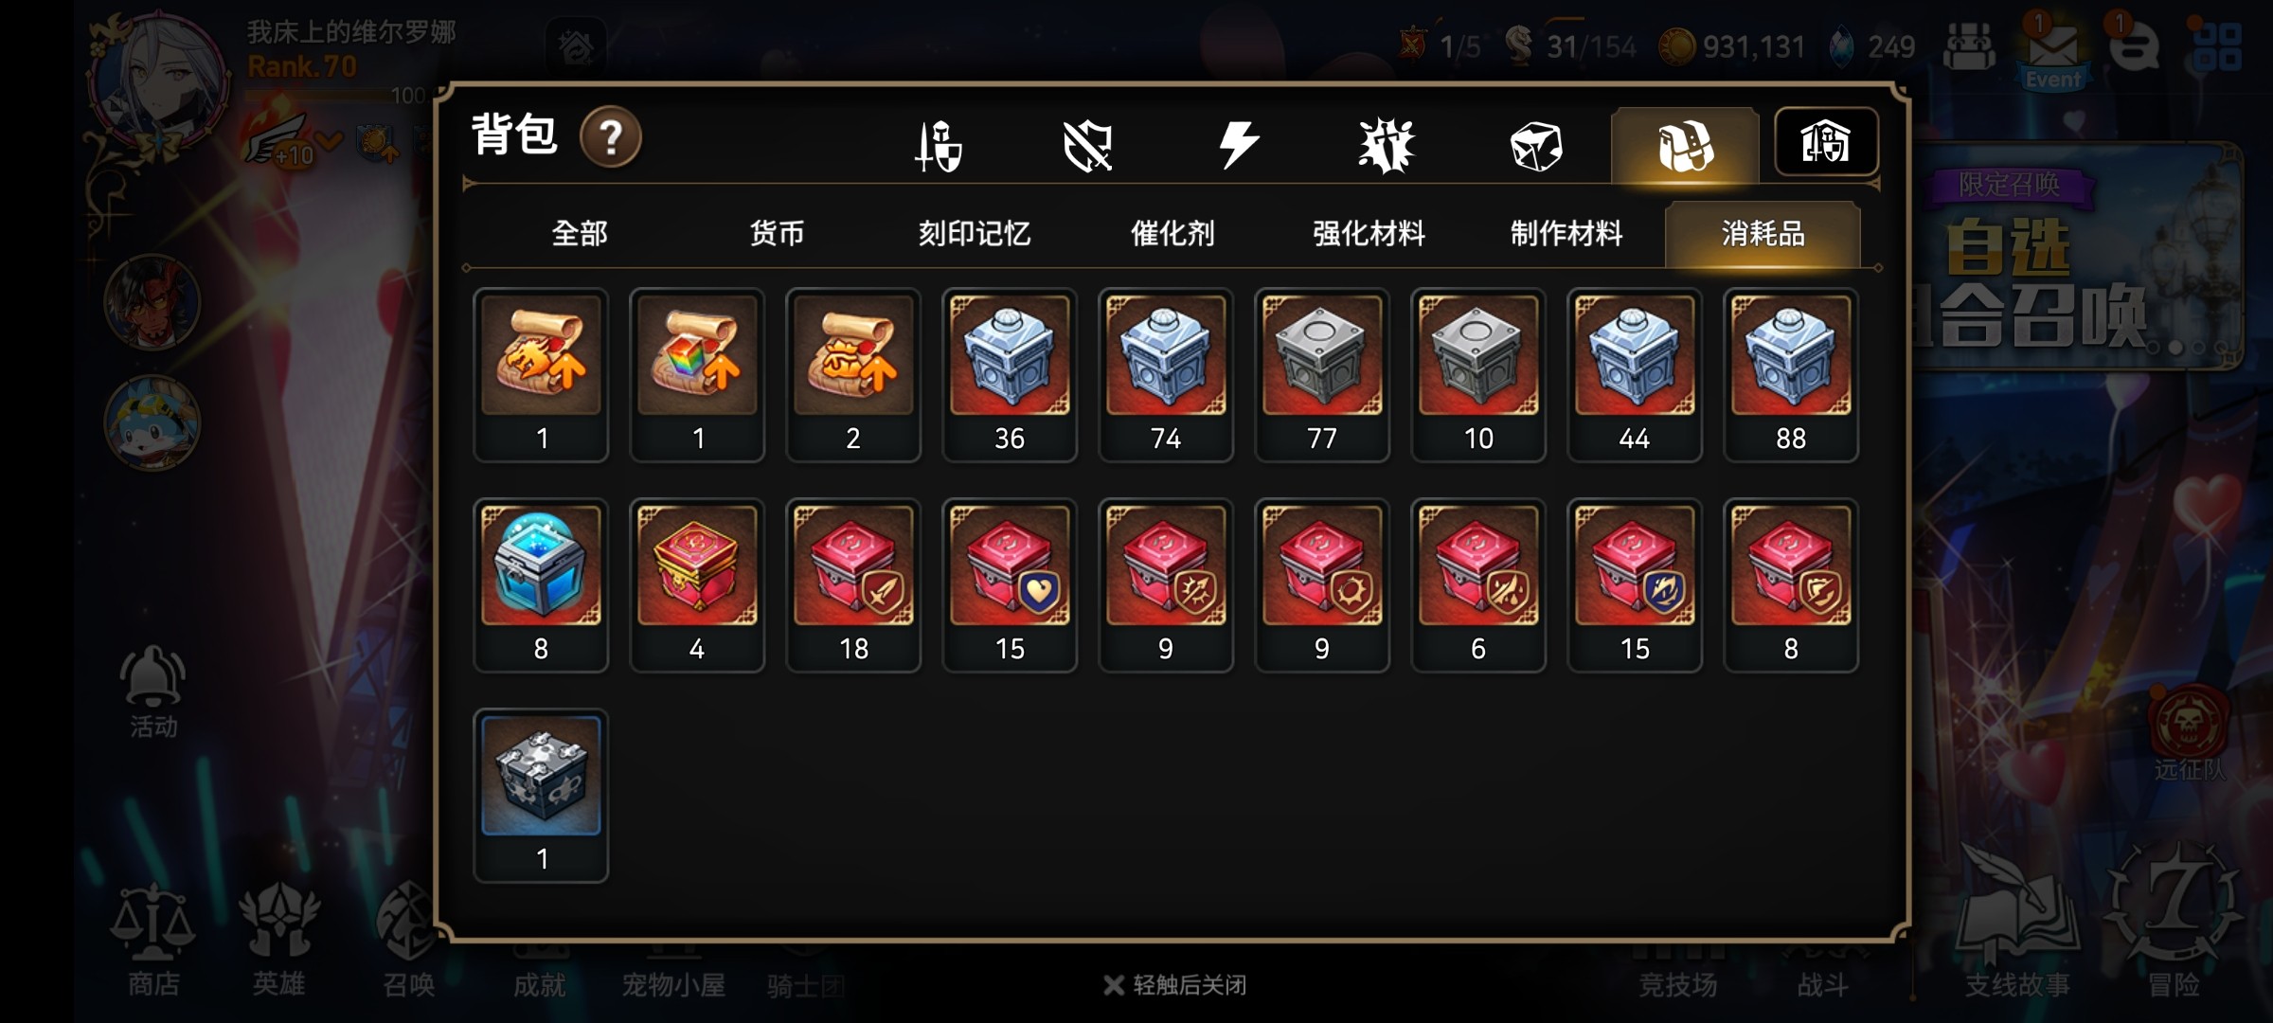Select the blue glowing chest with count 8
The width and height of the screenshot is (2273, 1023).
(541, 585)
